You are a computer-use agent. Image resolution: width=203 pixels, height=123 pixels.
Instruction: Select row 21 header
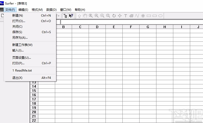(34, 116)
